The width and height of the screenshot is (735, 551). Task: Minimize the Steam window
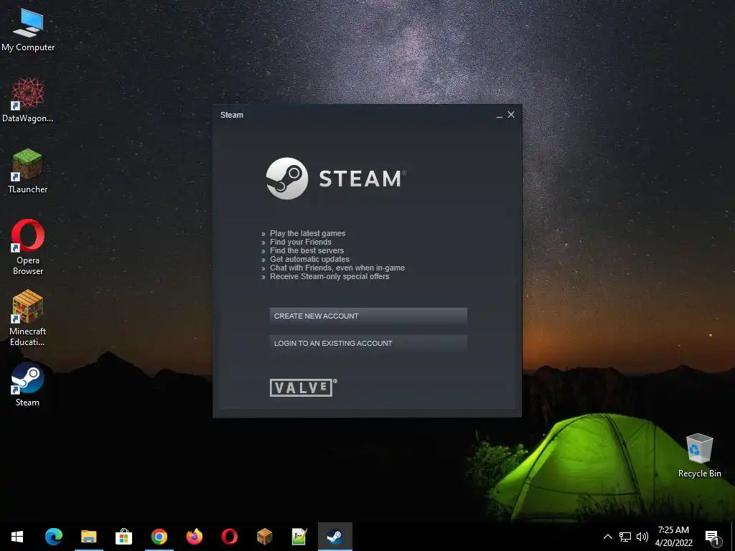coord(500,116)
